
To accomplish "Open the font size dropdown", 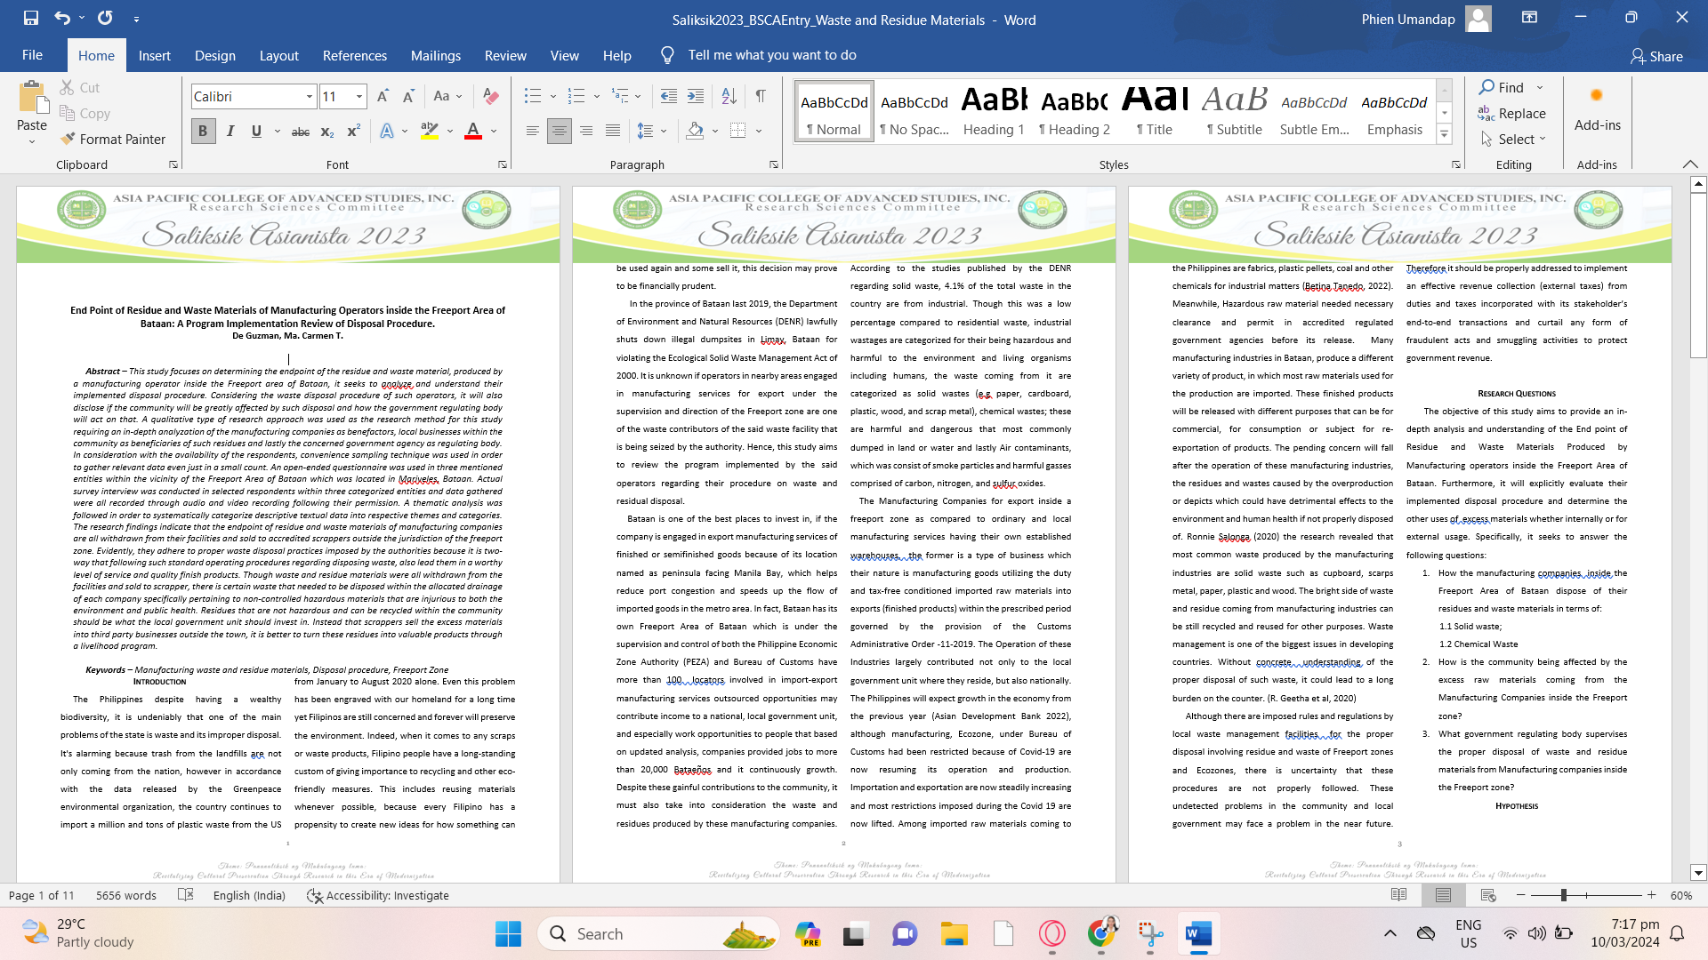I will point(359,96).
